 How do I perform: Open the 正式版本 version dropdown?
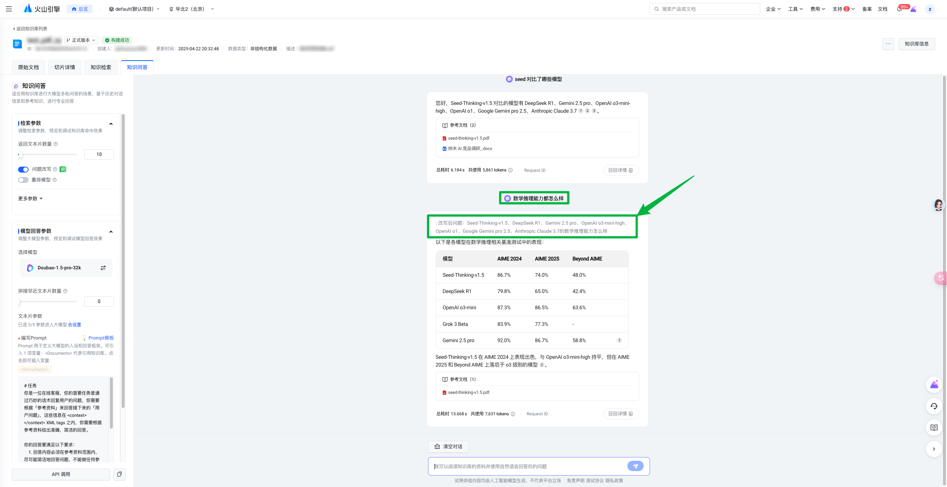(x=81, y=40)
